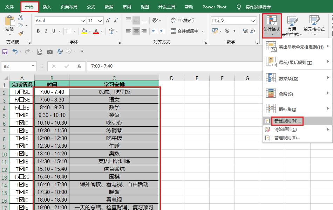Click the Copy icon in clipboard group
Screen dimensions: 333x210
tap(21, 26)
